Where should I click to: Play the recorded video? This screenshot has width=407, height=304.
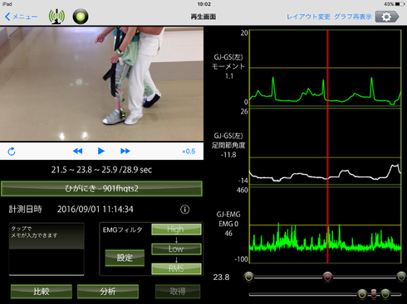(x=101, y=151)
